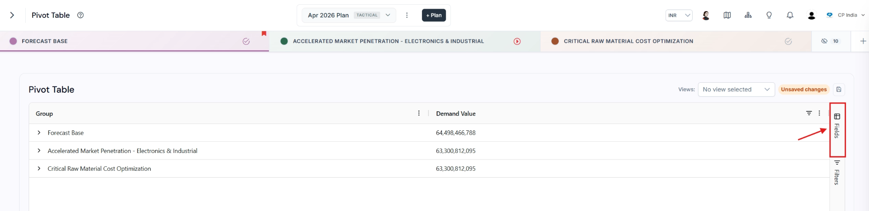Select Accelerated Market Penetration - Electronics & Industrial row label

coord(123,151)
